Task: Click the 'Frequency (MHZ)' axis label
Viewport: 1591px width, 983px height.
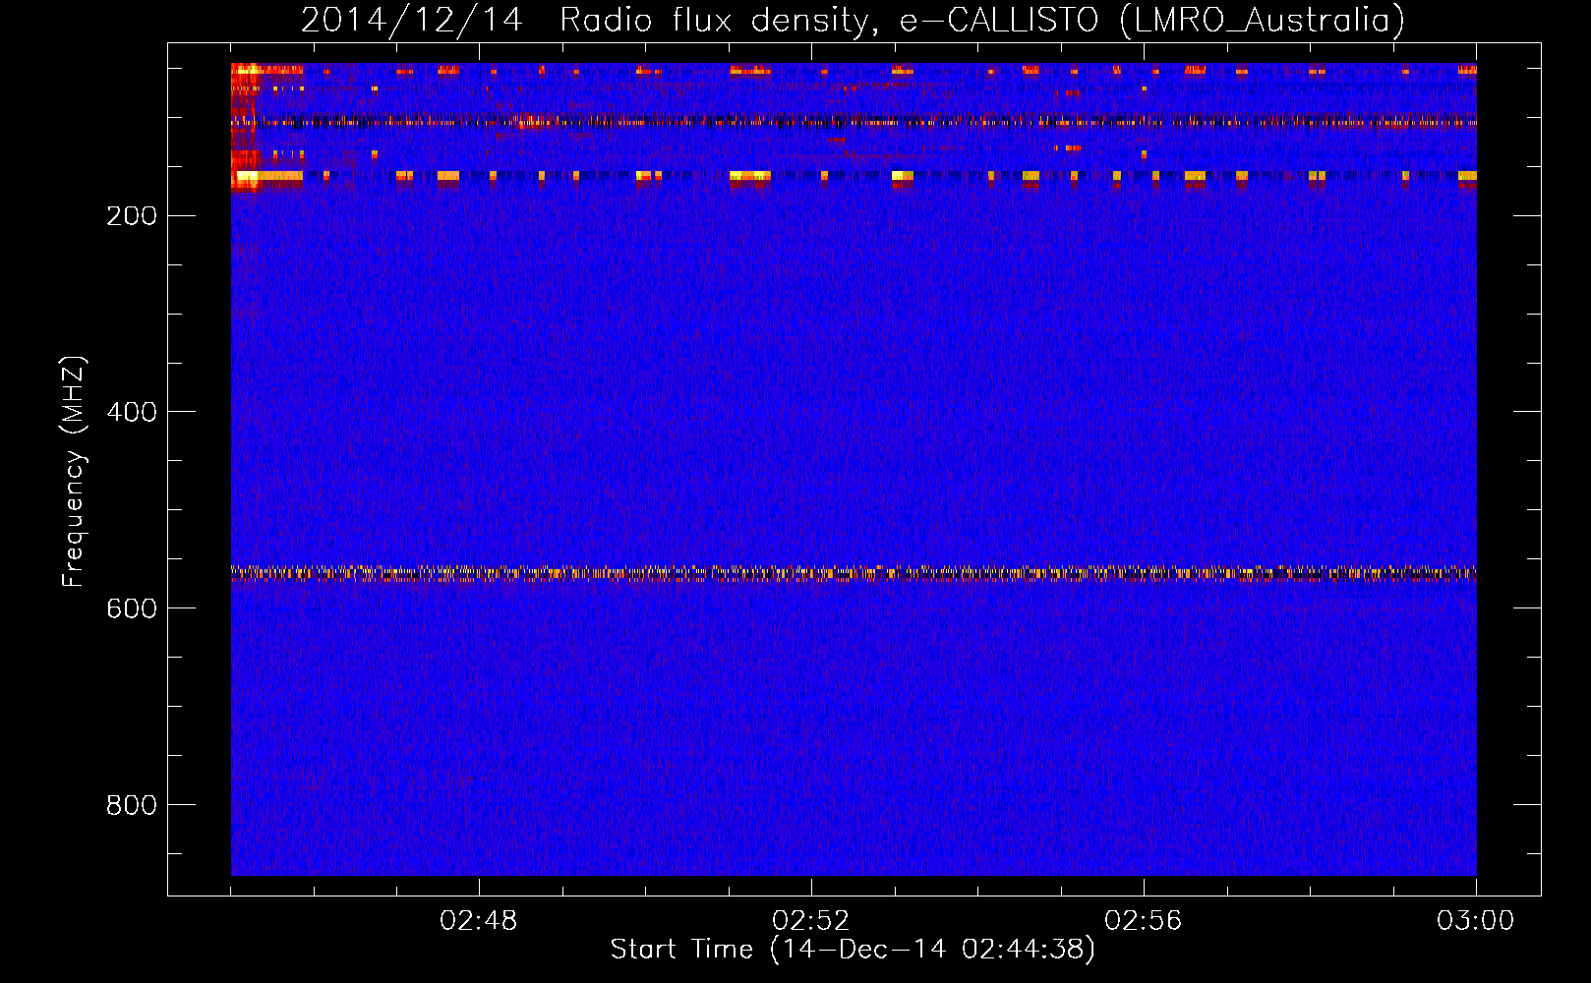Action: click(x=74, y=472)
